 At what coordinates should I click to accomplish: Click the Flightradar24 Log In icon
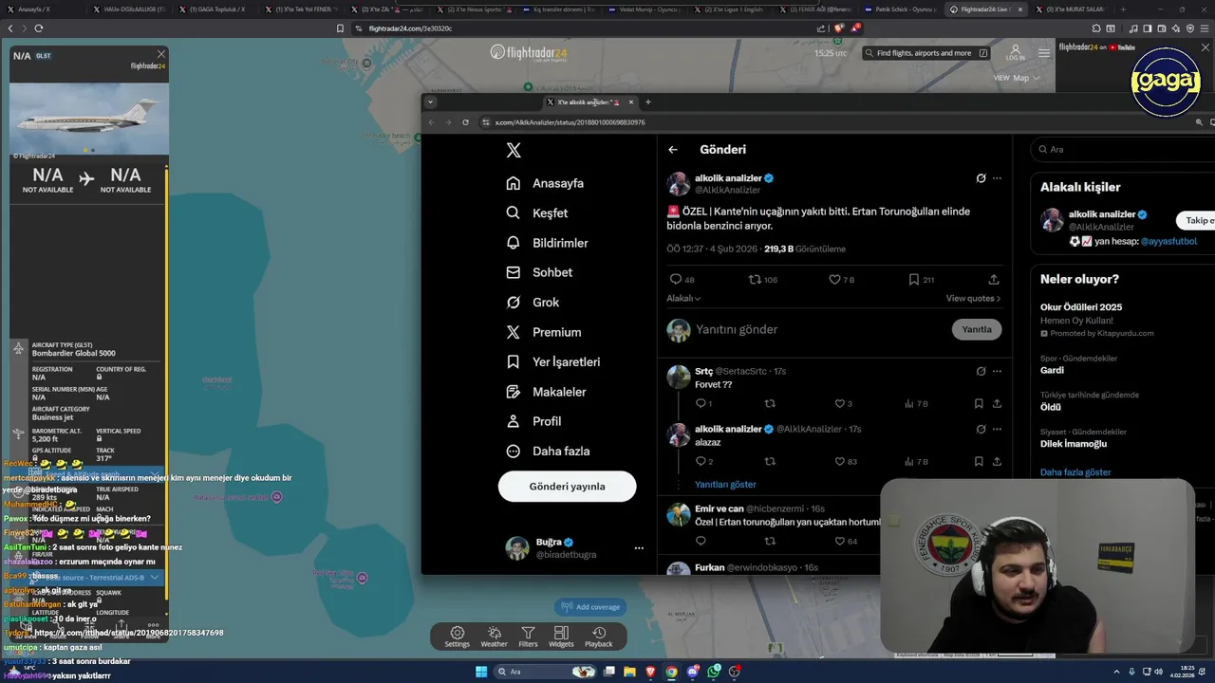click(x=1015, y=53)
